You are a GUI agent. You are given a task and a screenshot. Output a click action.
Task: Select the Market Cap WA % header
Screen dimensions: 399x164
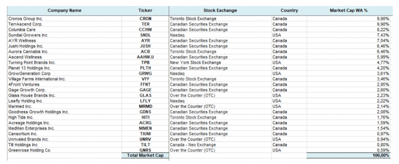pyautogui.click(x=349, y=10)
